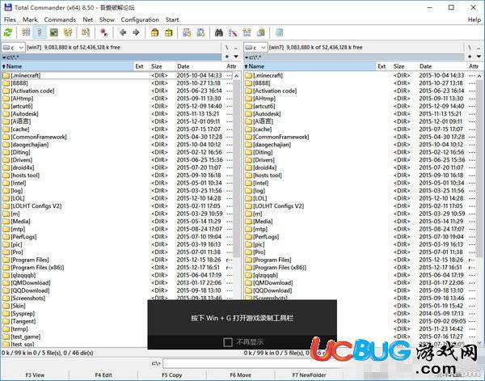The image size is (485, 381).
Task: Go to root with left panel backslash button
Action: tap(226, 48)
